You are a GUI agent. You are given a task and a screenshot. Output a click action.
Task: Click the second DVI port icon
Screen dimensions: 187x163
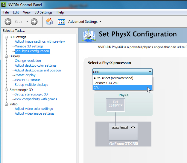124,128
